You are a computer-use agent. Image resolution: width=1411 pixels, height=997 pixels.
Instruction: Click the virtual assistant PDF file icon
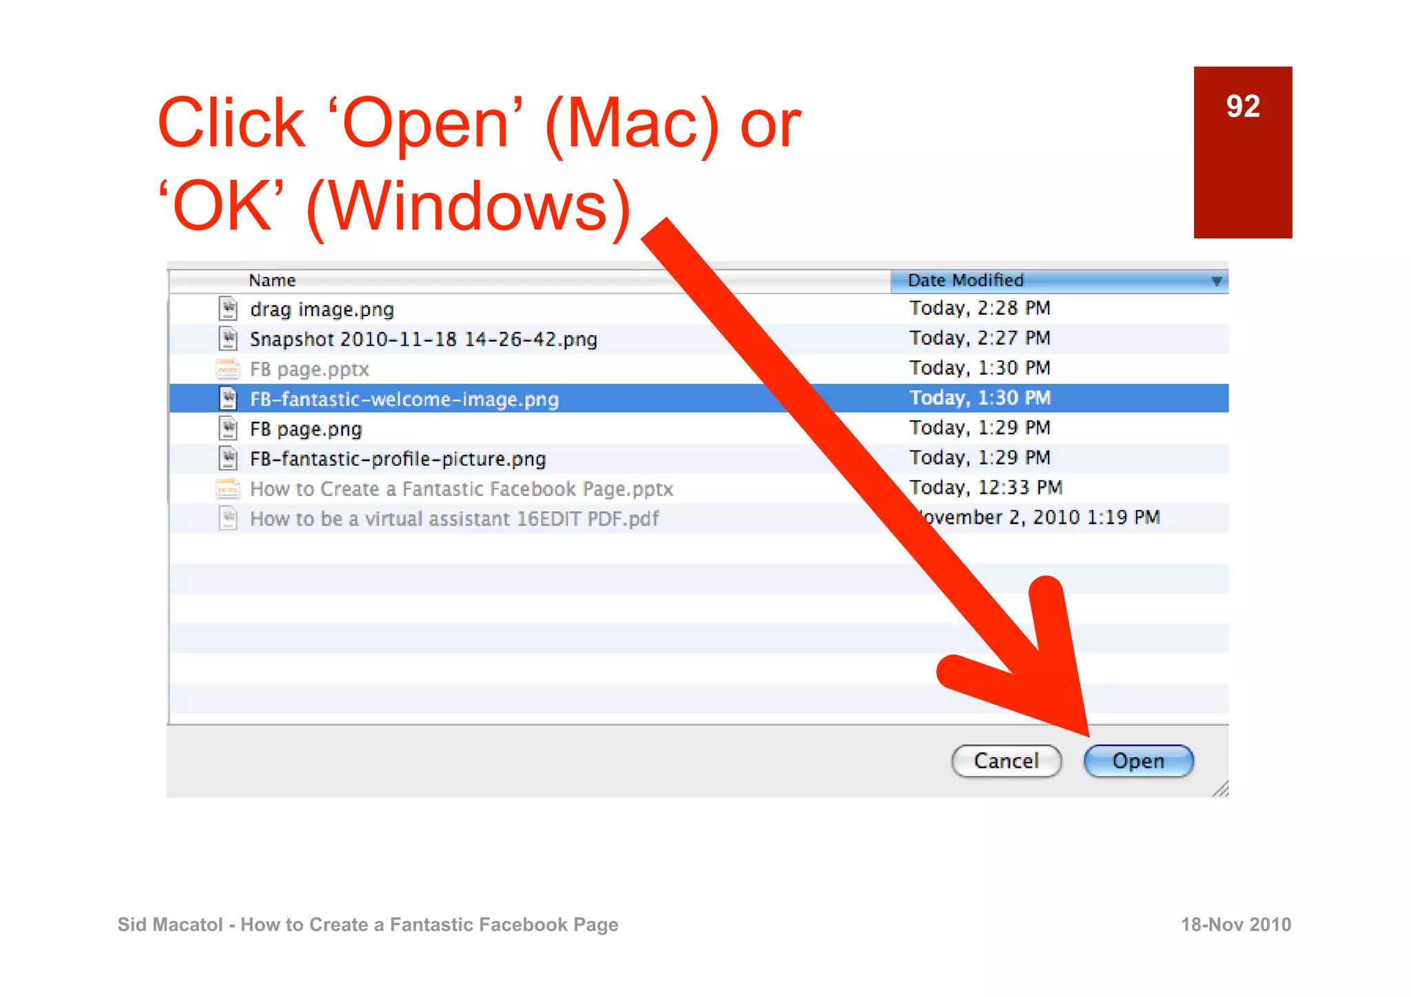click(x=228, y=518)
